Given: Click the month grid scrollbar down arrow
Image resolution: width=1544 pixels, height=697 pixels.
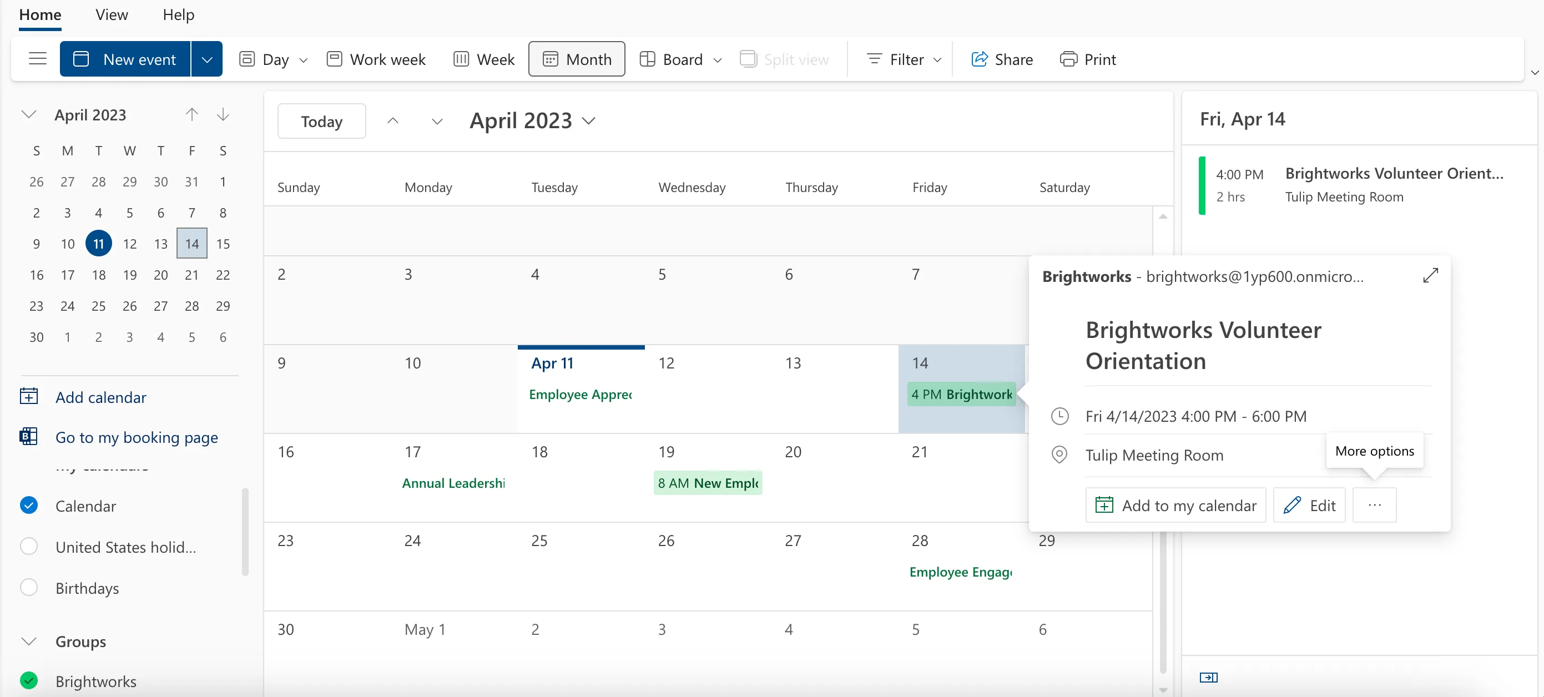Looking at the screenshot, I should [x=1163, y=690].
